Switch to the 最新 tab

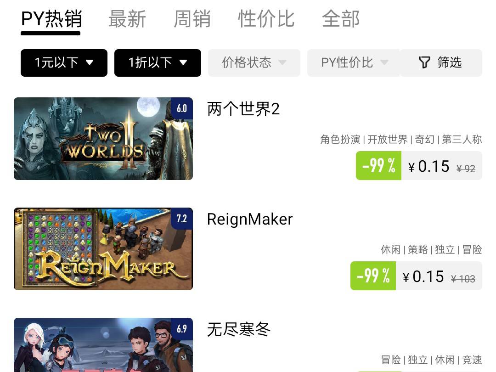[x=127, y=19]
